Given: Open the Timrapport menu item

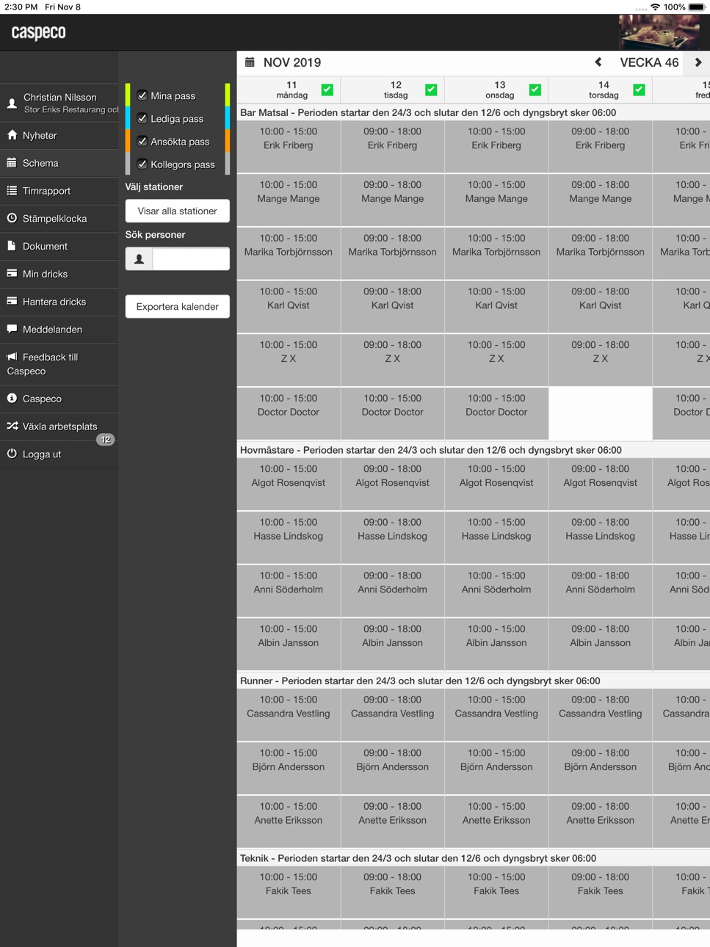Looking at the screenshot, I should [59, 191].
